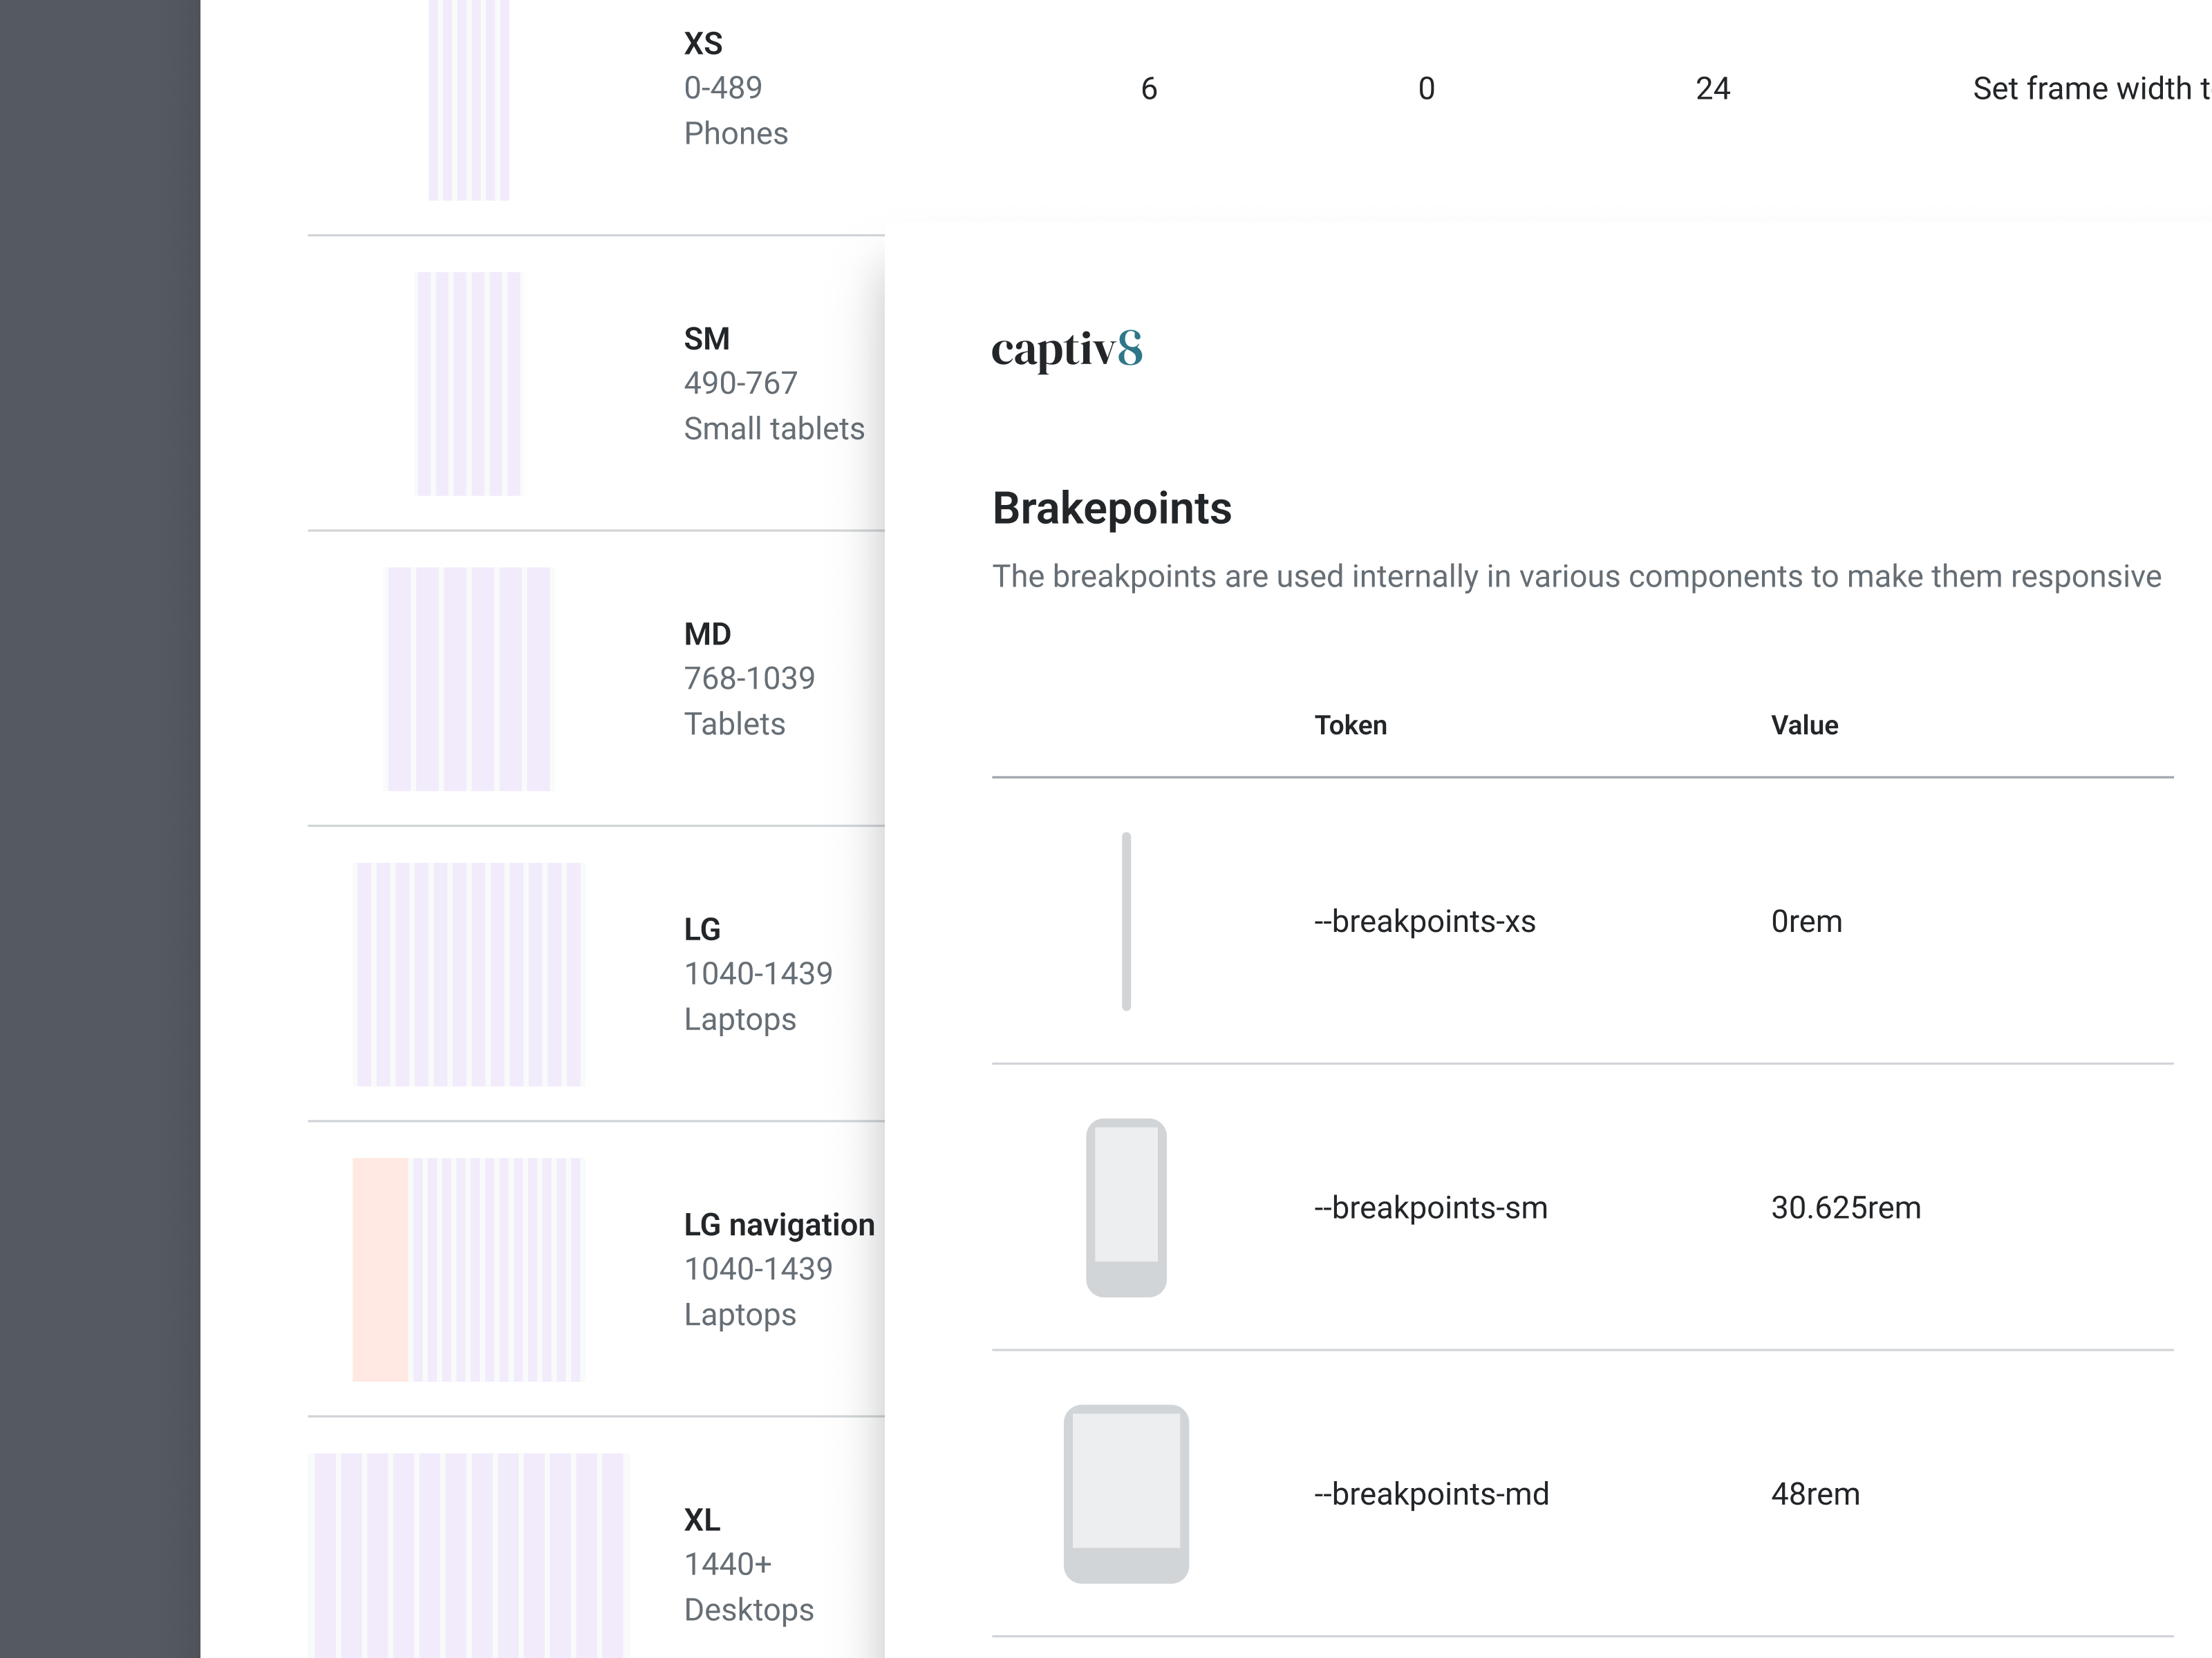The height and width of the screenshot is (1658, 2212).
Task: Click the Token column header
Action: click(x=1350, y=725)
